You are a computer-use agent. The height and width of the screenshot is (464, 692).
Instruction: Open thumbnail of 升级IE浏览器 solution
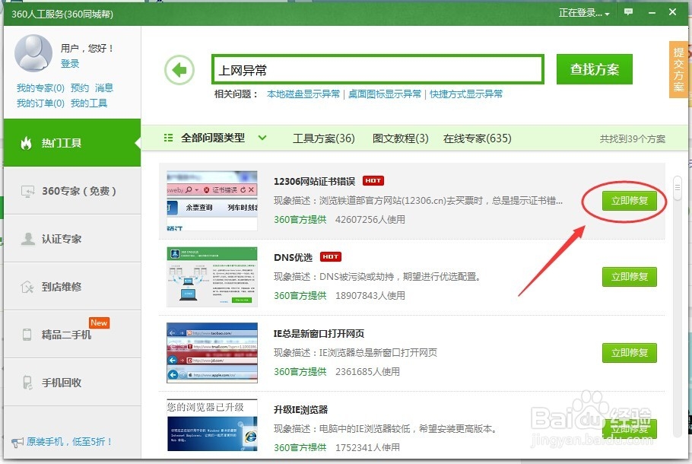212,425
